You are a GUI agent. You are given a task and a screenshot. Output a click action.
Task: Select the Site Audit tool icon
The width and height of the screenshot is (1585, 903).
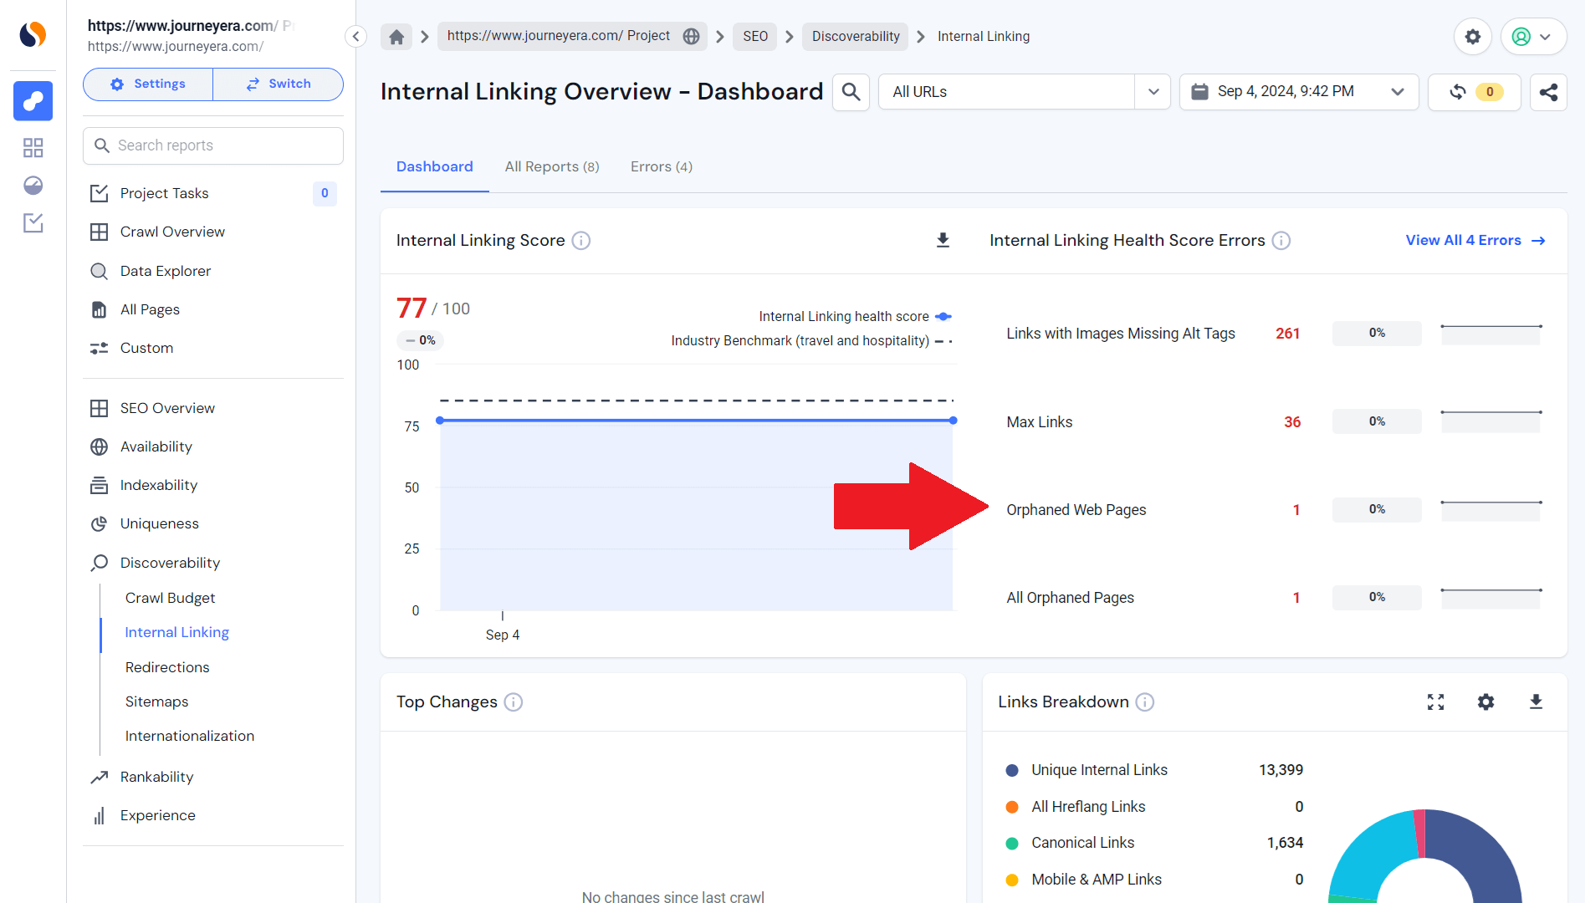33,101
